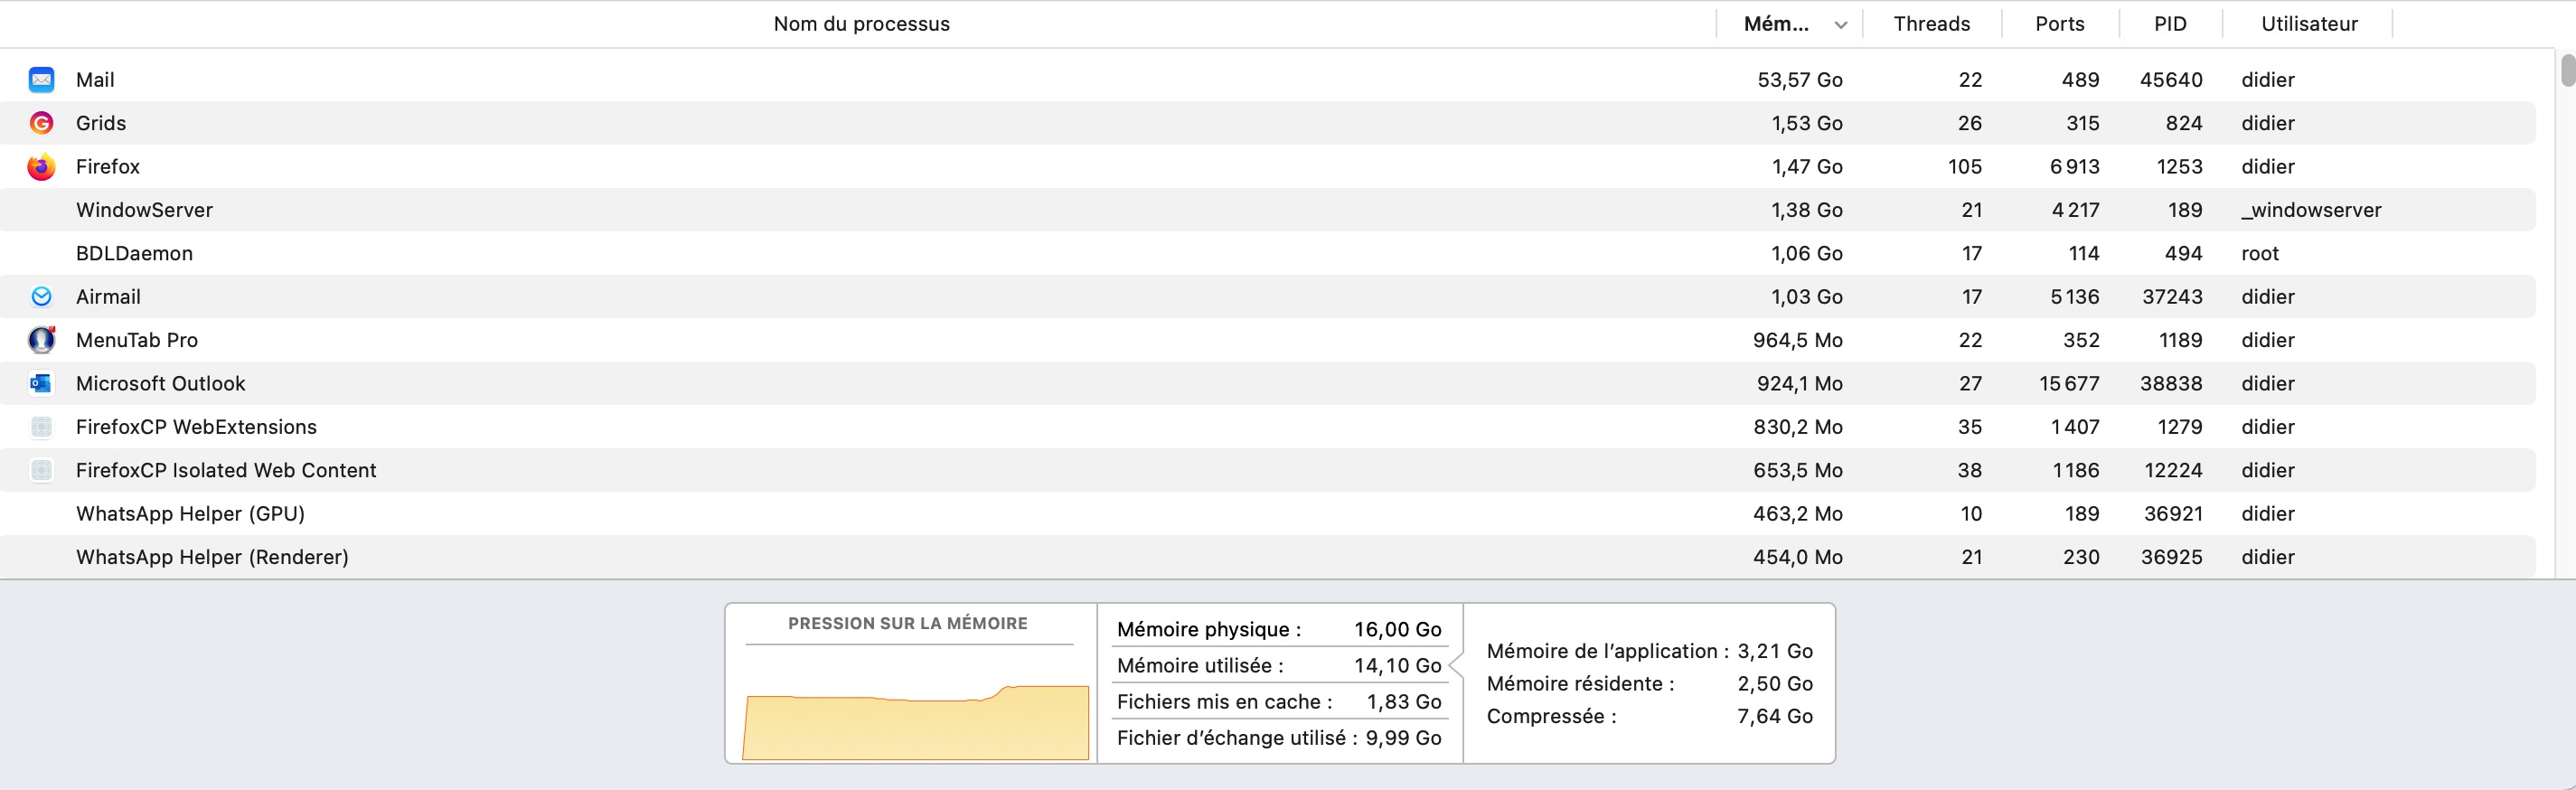Click the Mémoire utilisée value 14,10 Go
The image size is (2576, 790).
[1398, 666]
